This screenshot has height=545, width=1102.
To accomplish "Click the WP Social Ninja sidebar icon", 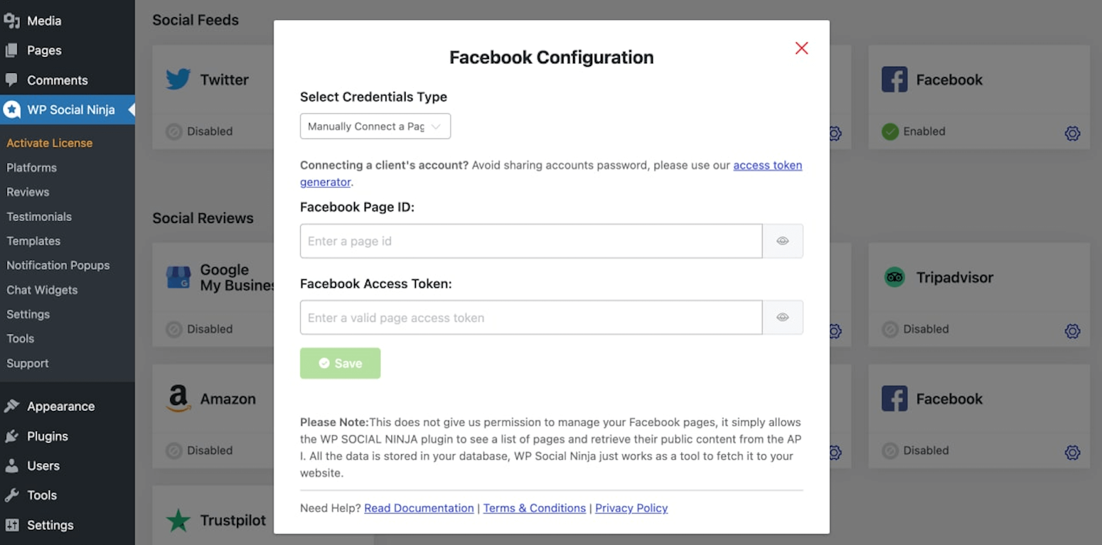I will [x=12, y=109].
